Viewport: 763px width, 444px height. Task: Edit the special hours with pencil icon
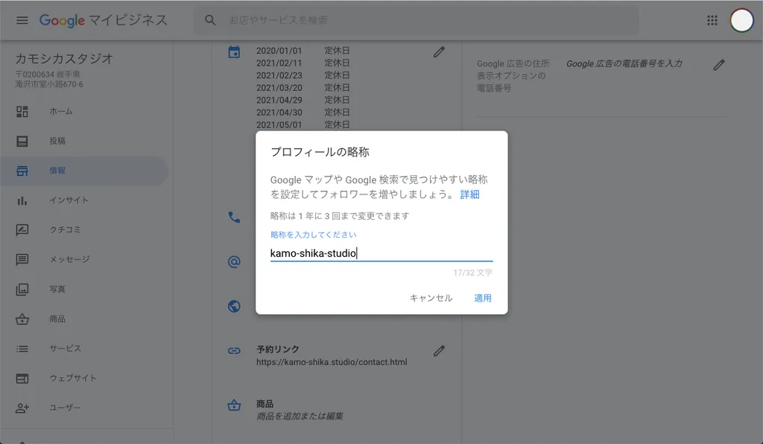point(439,51)
